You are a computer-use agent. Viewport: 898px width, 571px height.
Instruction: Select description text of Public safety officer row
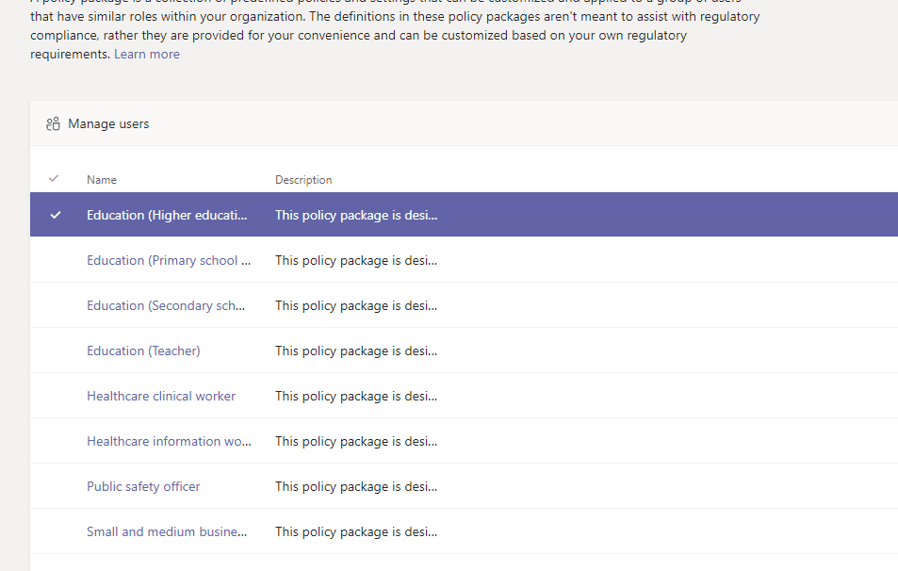[x=355, y=486]
